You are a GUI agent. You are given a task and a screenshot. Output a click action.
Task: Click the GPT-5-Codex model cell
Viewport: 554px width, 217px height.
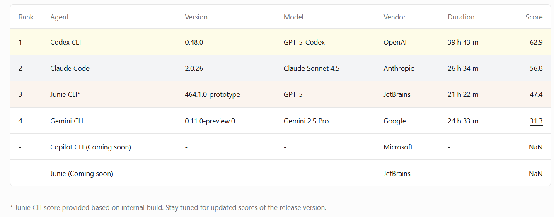[x=304, y=42]
